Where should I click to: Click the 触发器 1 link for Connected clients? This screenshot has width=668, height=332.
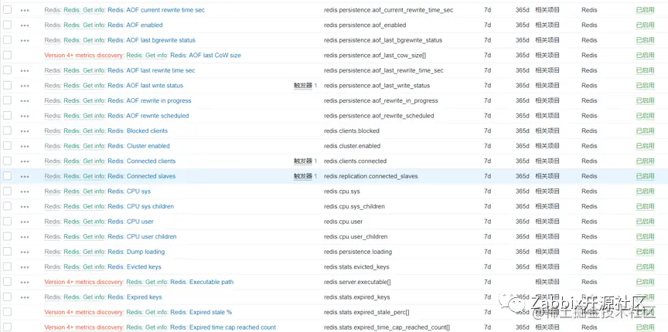pyautogui.click(x=303, y=161)
